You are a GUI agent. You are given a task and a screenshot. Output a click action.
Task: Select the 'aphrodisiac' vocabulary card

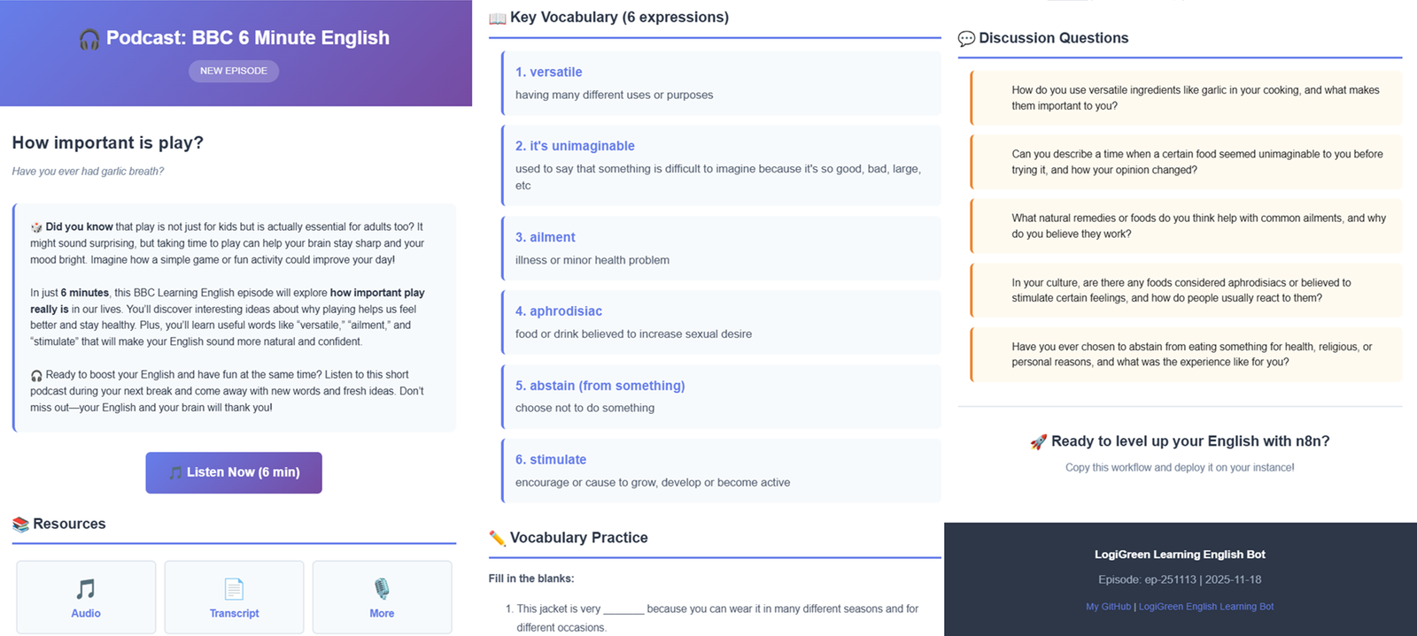721,322
